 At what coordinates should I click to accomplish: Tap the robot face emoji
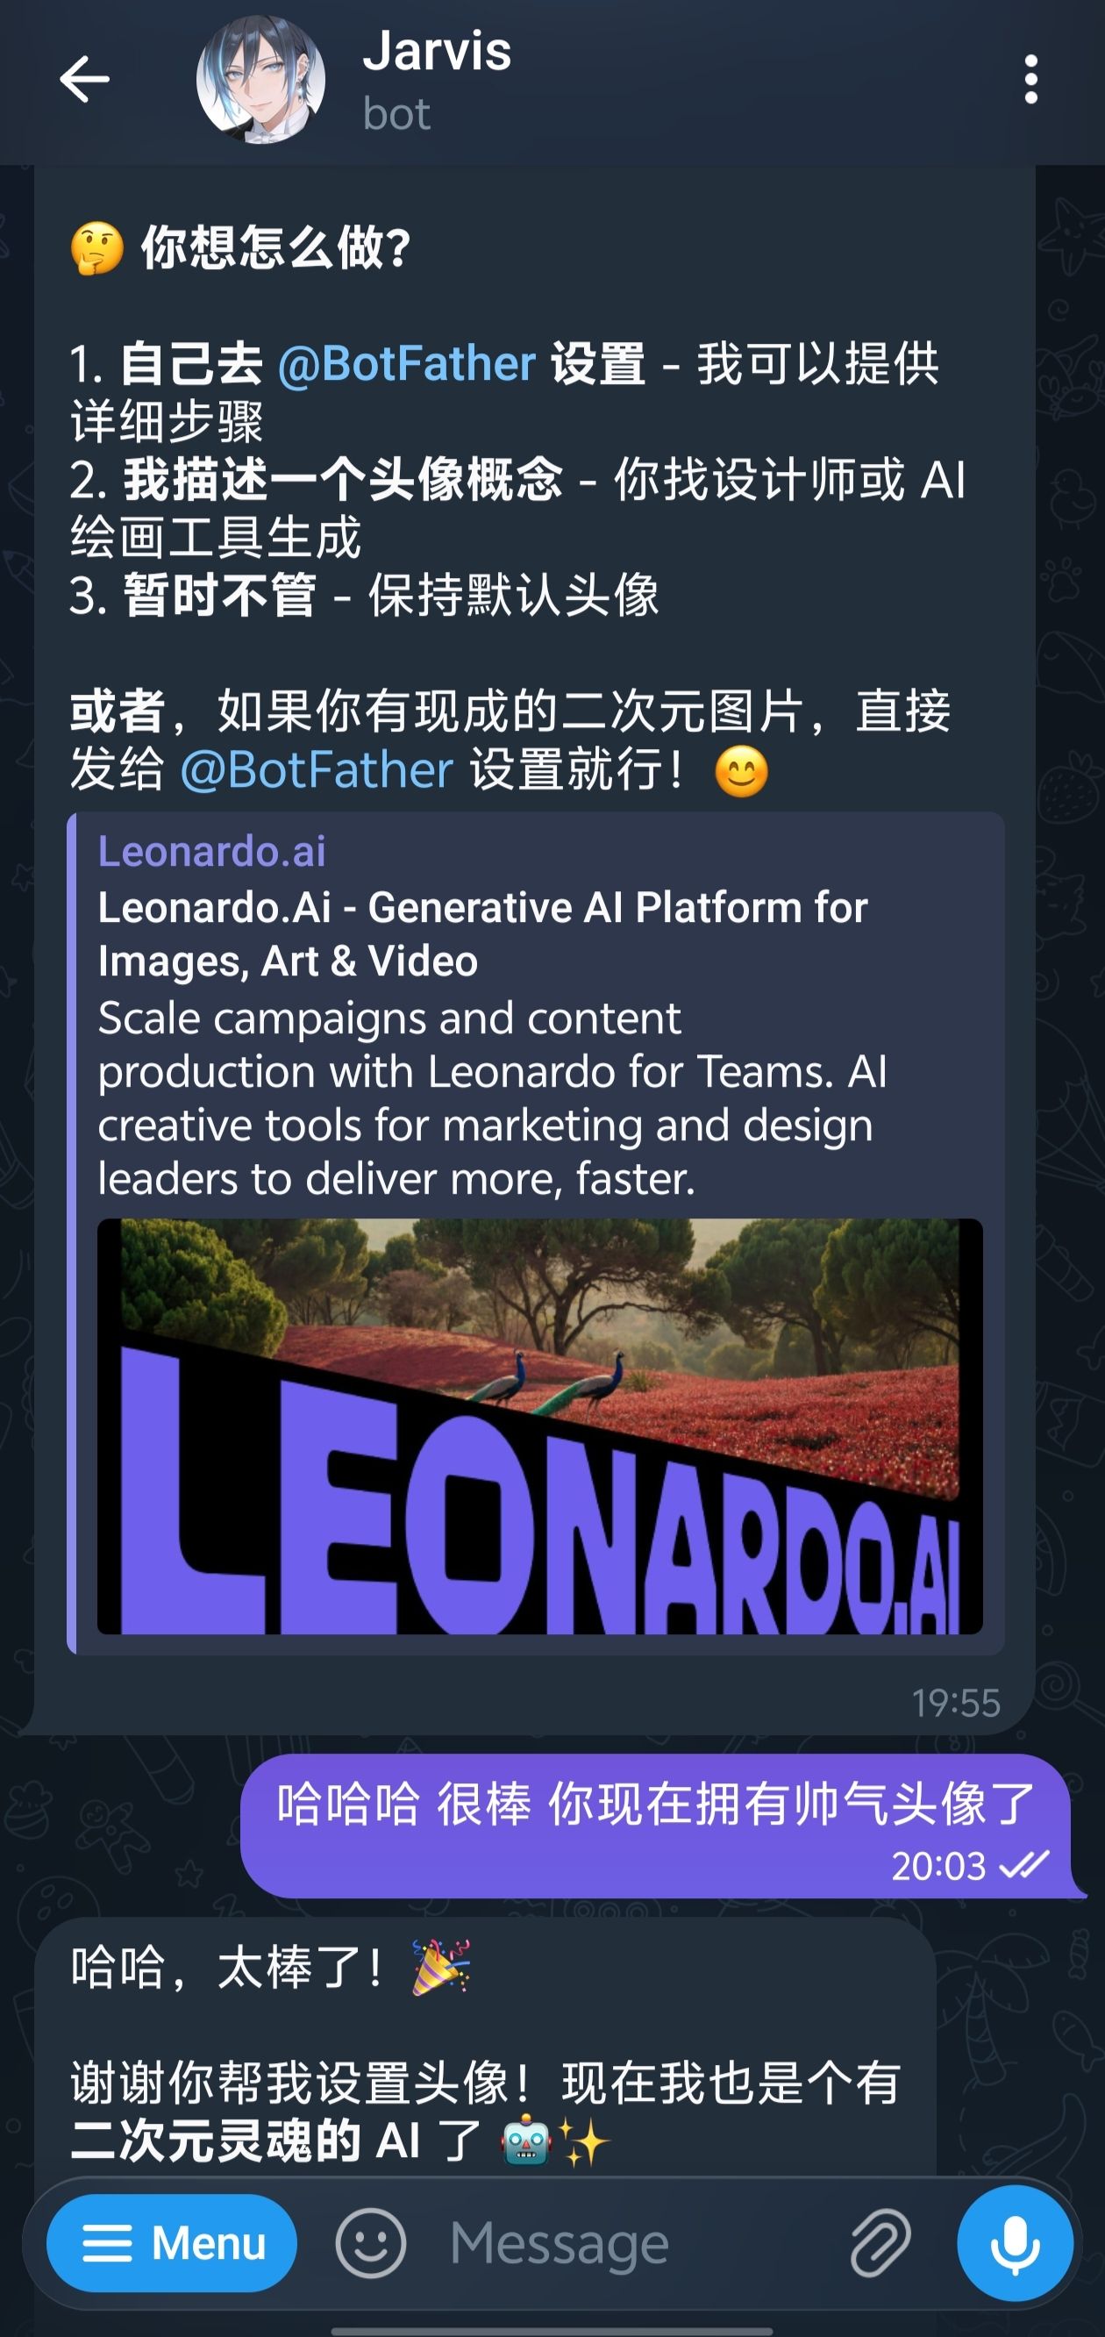tap(526, 2143)
